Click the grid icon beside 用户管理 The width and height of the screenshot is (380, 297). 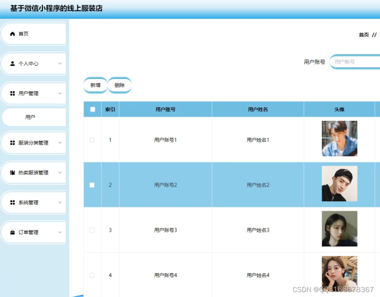[x=12, y=93]
